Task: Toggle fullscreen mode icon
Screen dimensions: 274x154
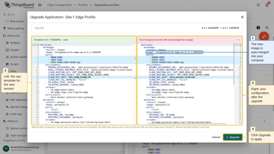Action: click(258, 5)
